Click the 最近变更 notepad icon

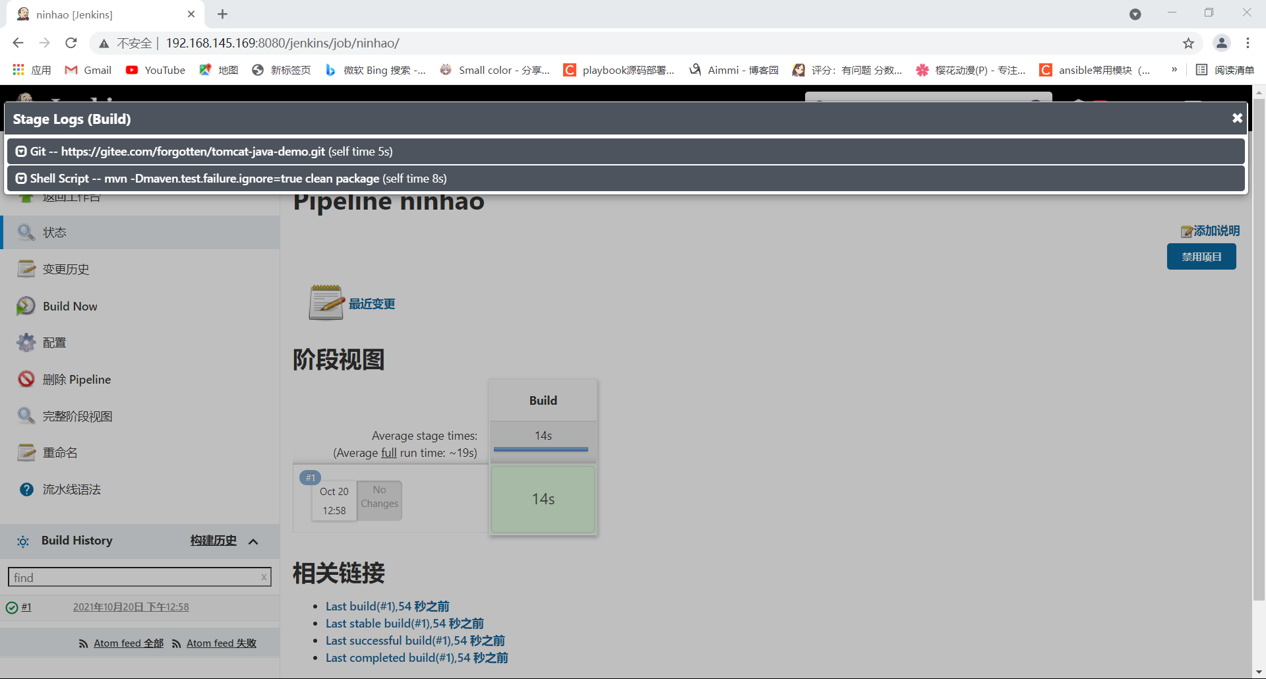click(x=326, y=303)
